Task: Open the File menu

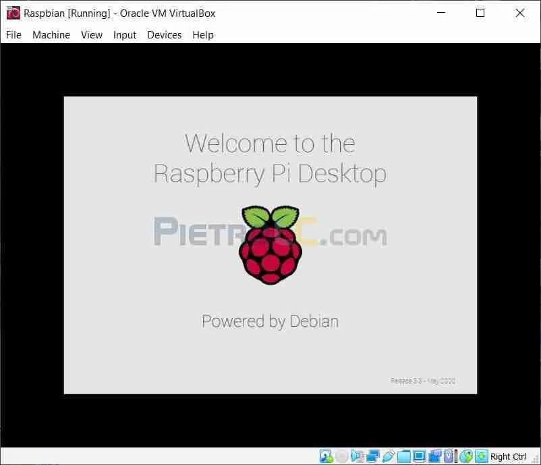Action: click(x=13, y=34)
